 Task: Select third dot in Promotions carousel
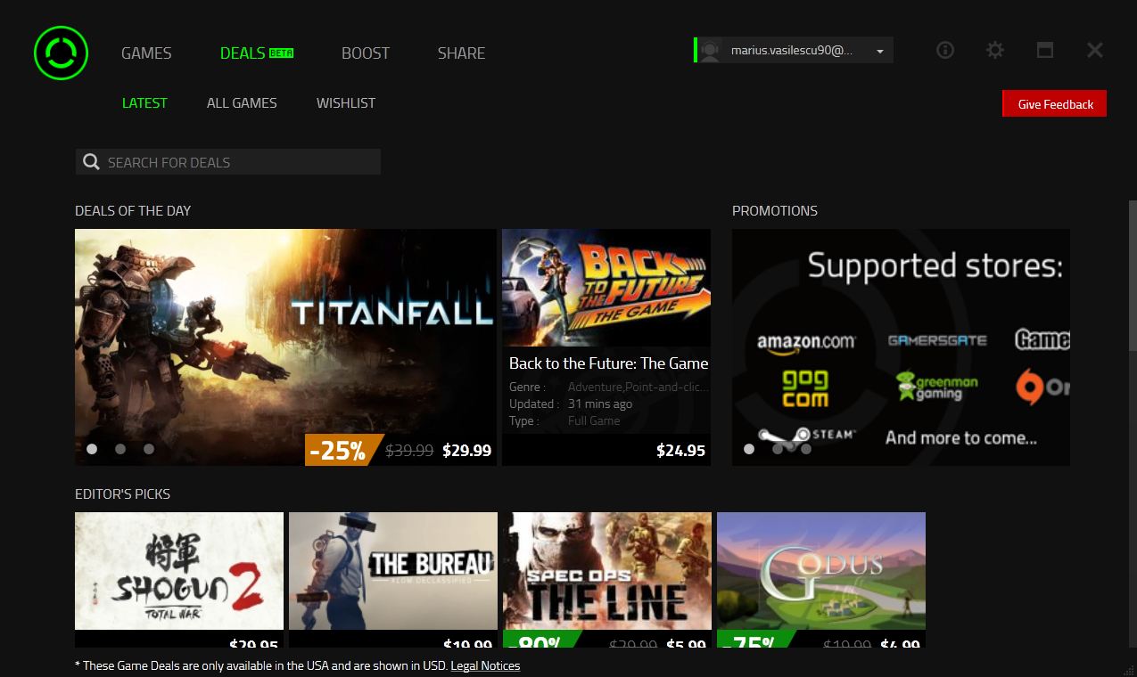806,449
